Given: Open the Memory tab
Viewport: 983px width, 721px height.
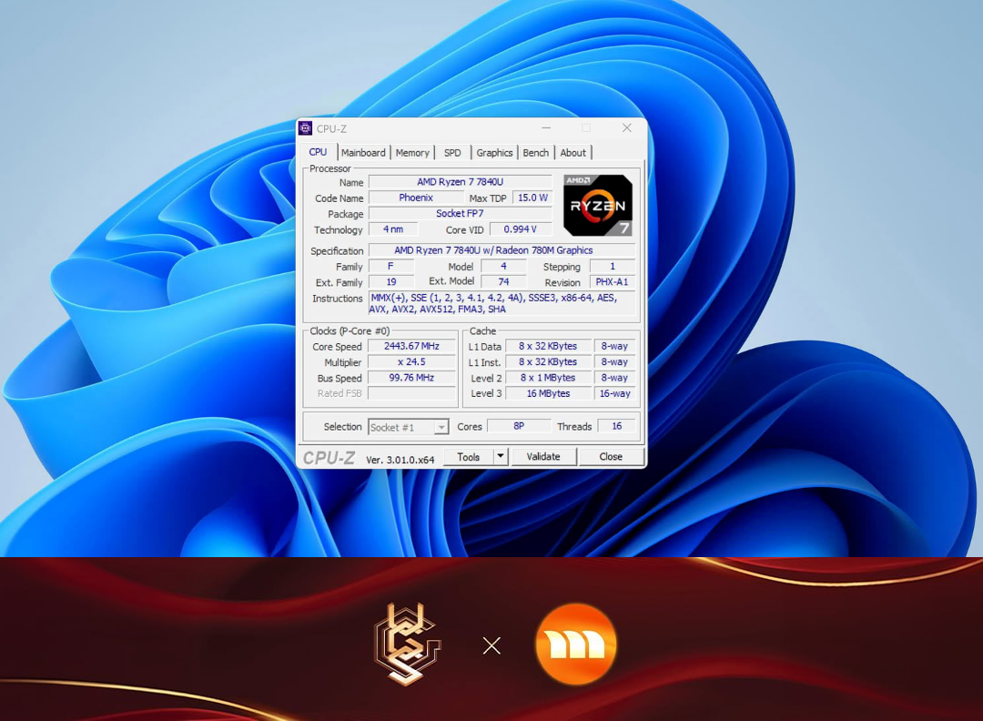Looking at the screenshot, I should [412, 153].
